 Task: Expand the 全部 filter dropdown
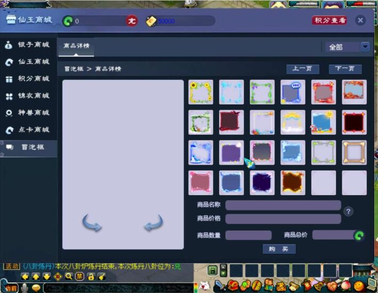tap(365, 47)
